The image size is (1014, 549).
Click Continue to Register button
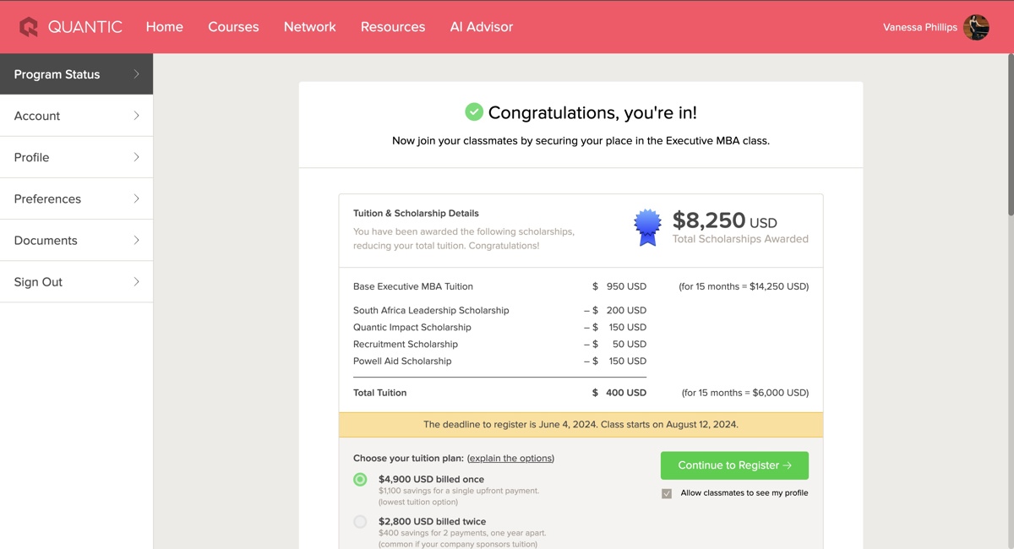point(734,465)
